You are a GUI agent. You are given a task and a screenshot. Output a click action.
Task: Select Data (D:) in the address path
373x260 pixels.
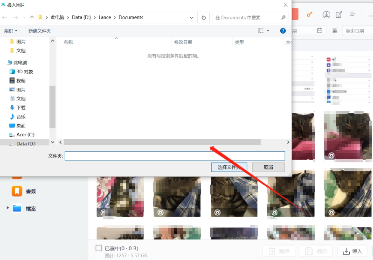(81, 17)
